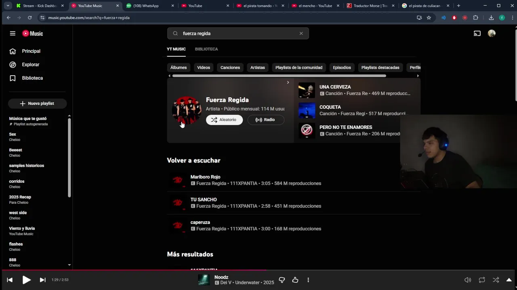Viewport: 517px width, 290px height.
Task: Create a Nueva playlist
Action: click(37, 104)
